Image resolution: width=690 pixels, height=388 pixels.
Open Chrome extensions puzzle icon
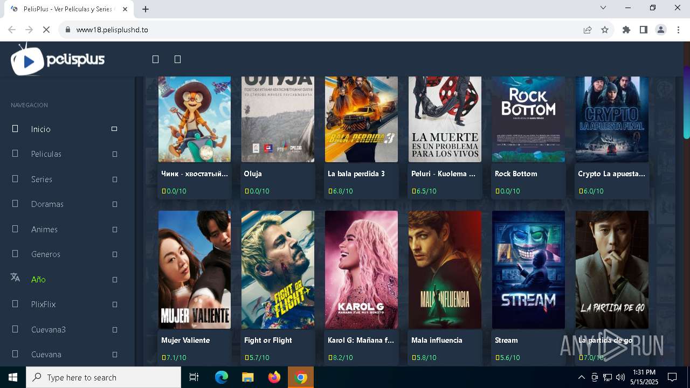click(x=626, y=30)
